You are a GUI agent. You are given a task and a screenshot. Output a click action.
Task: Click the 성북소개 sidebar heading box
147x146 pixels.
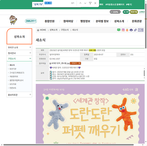(19, 36)
